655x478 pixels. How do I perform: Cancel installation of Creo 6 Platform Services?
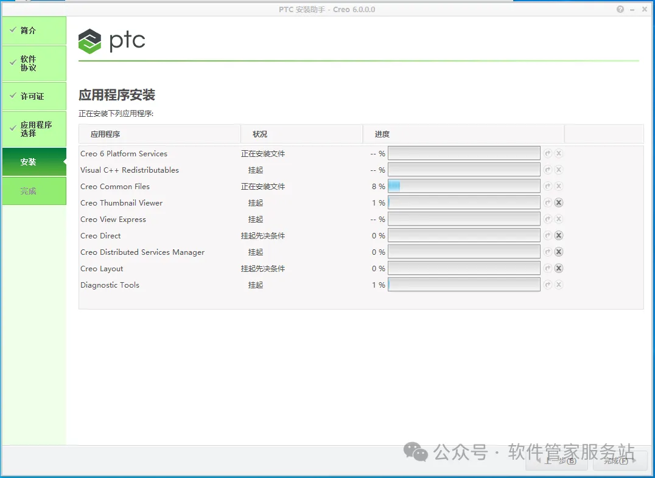click(558, 154)
